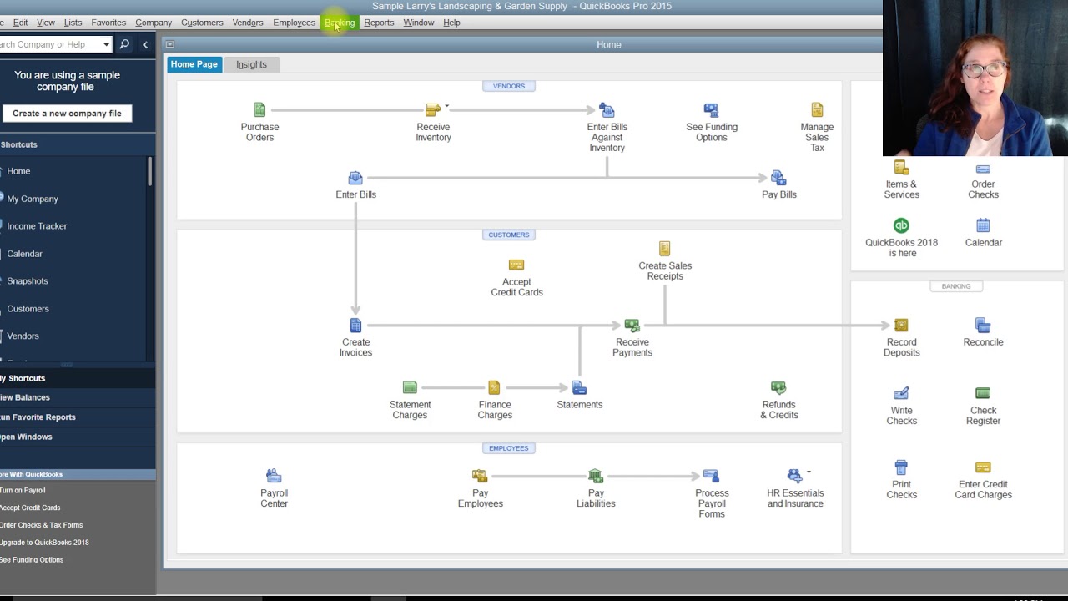Click the shortcuts list scrollbar
Image resolution: width=1068 pixels, height=601 pixels.
(150, 171)
